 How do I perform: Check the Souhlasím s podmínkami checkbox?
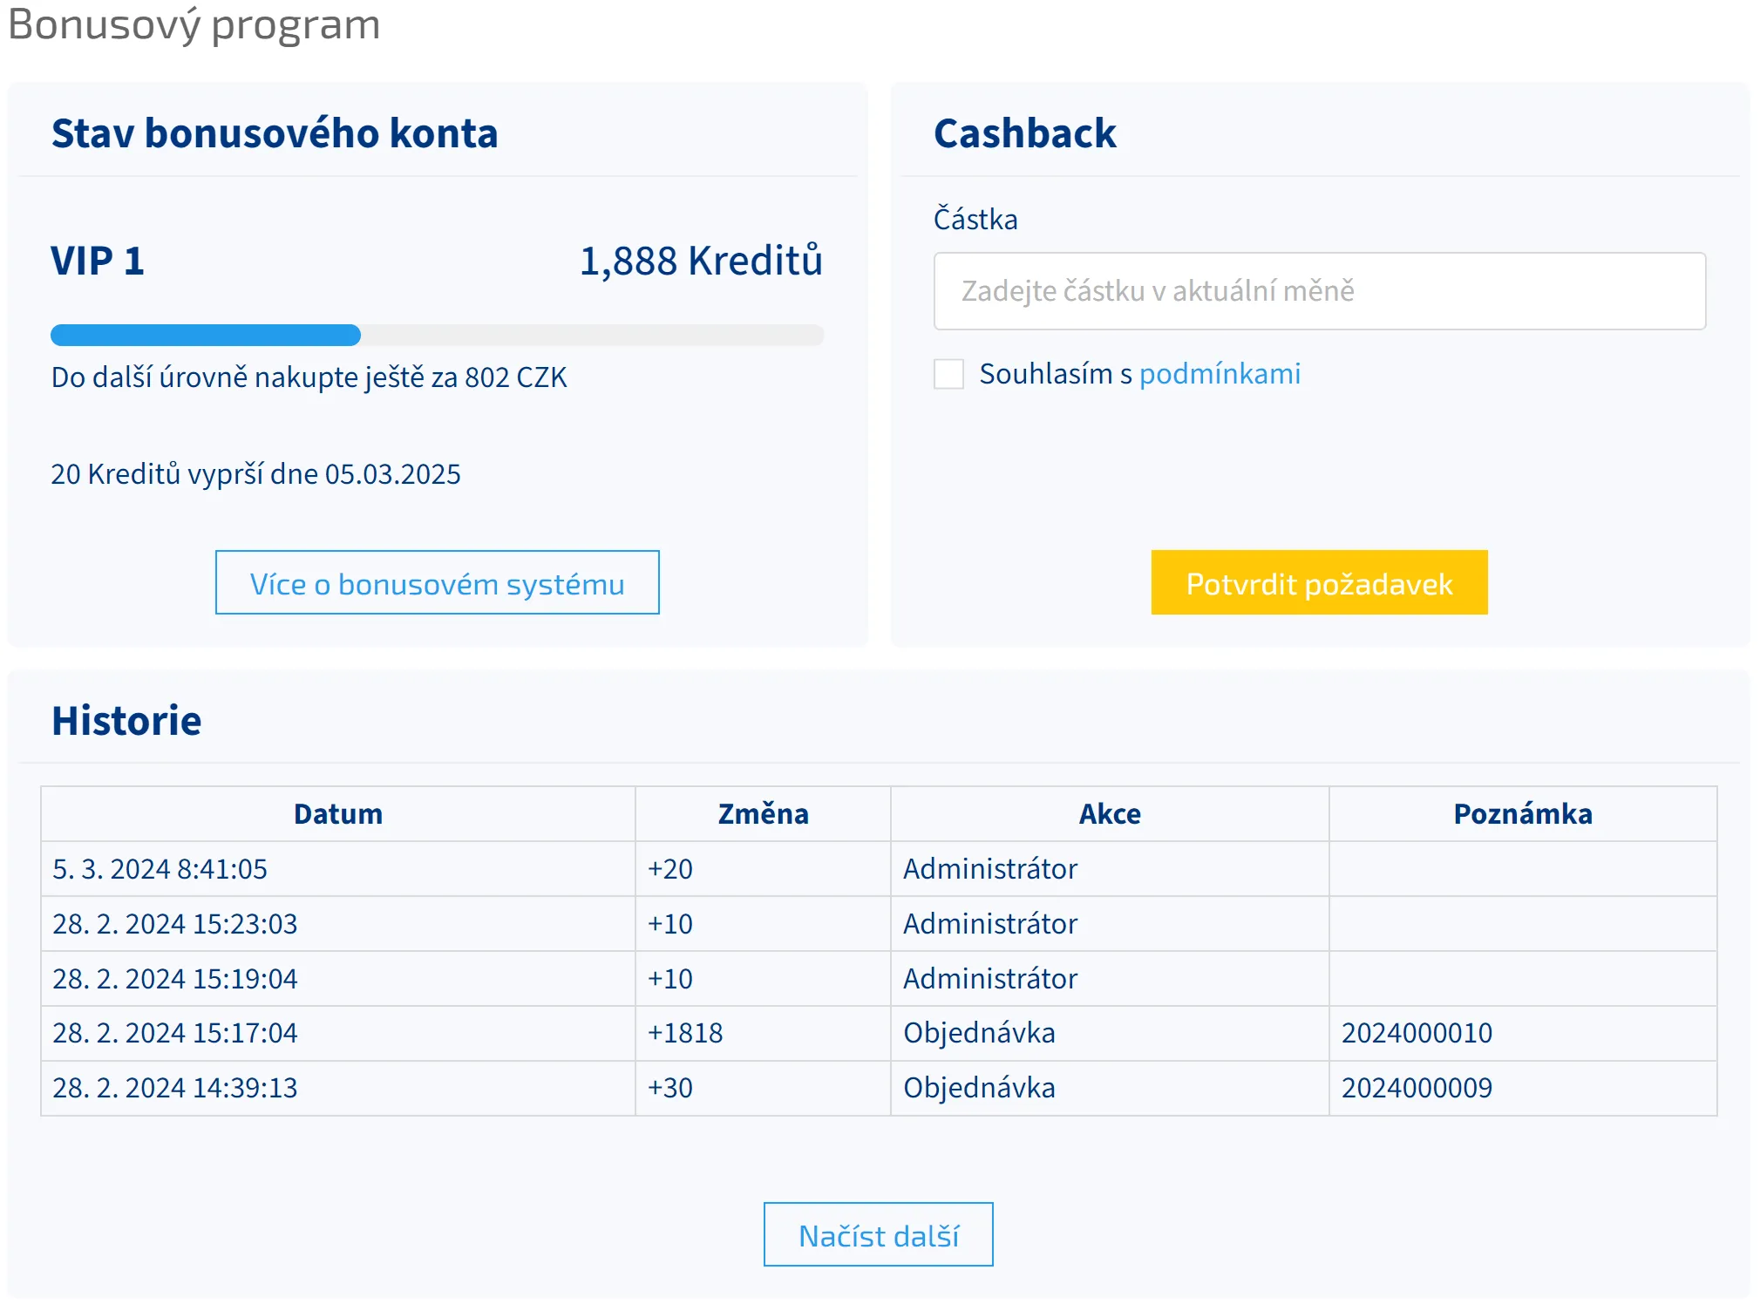tap(948, 374)
